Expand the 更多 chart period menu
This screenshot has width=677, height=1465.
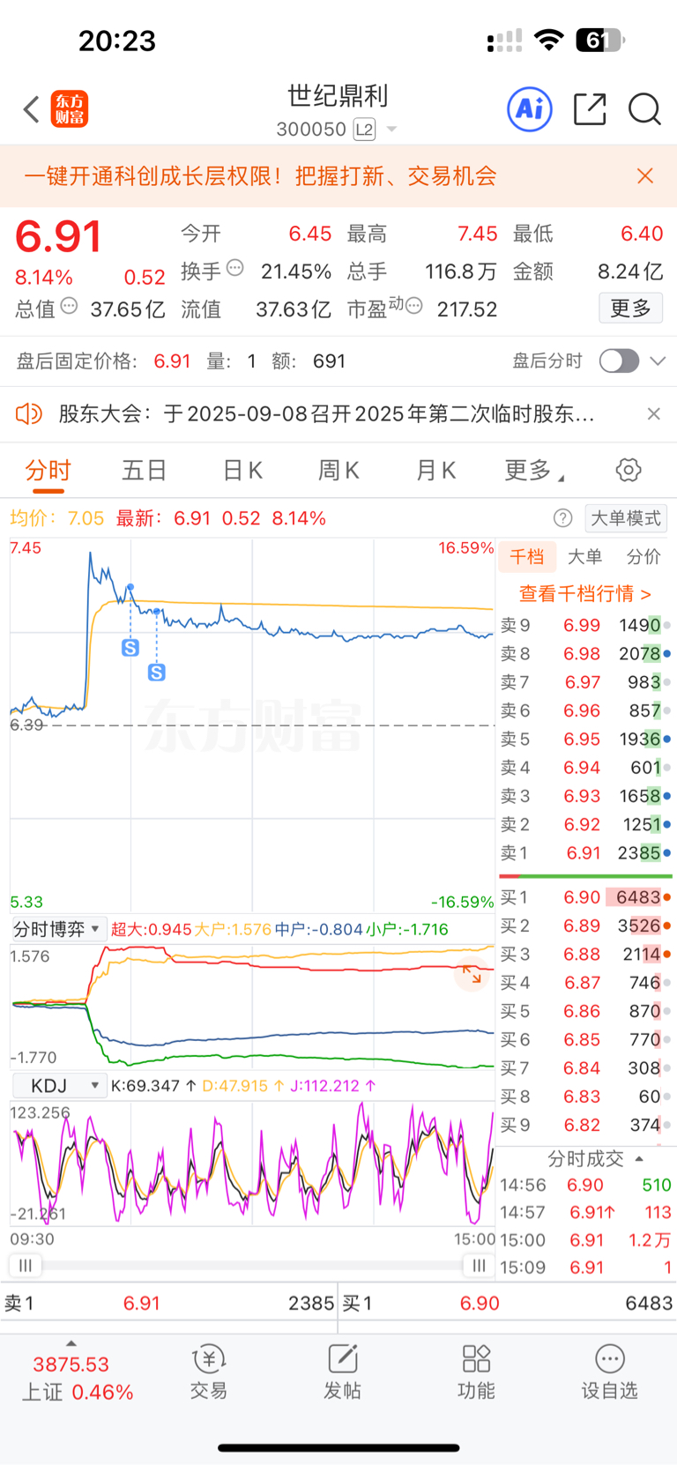point(533,471)
